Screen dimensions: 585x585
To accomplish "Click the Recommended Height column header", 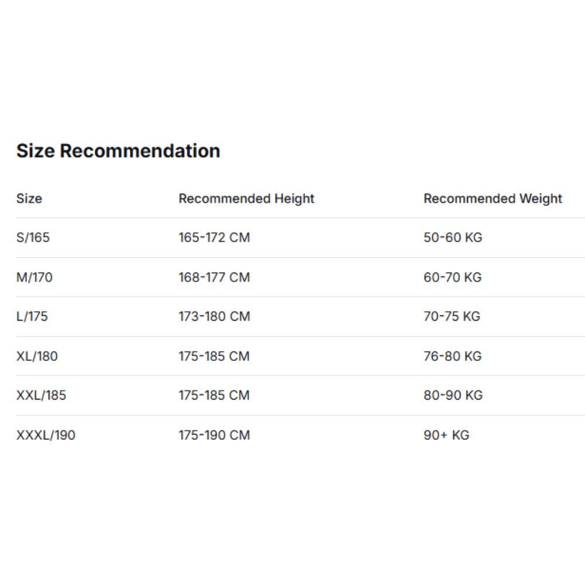I will pos(246,199).
